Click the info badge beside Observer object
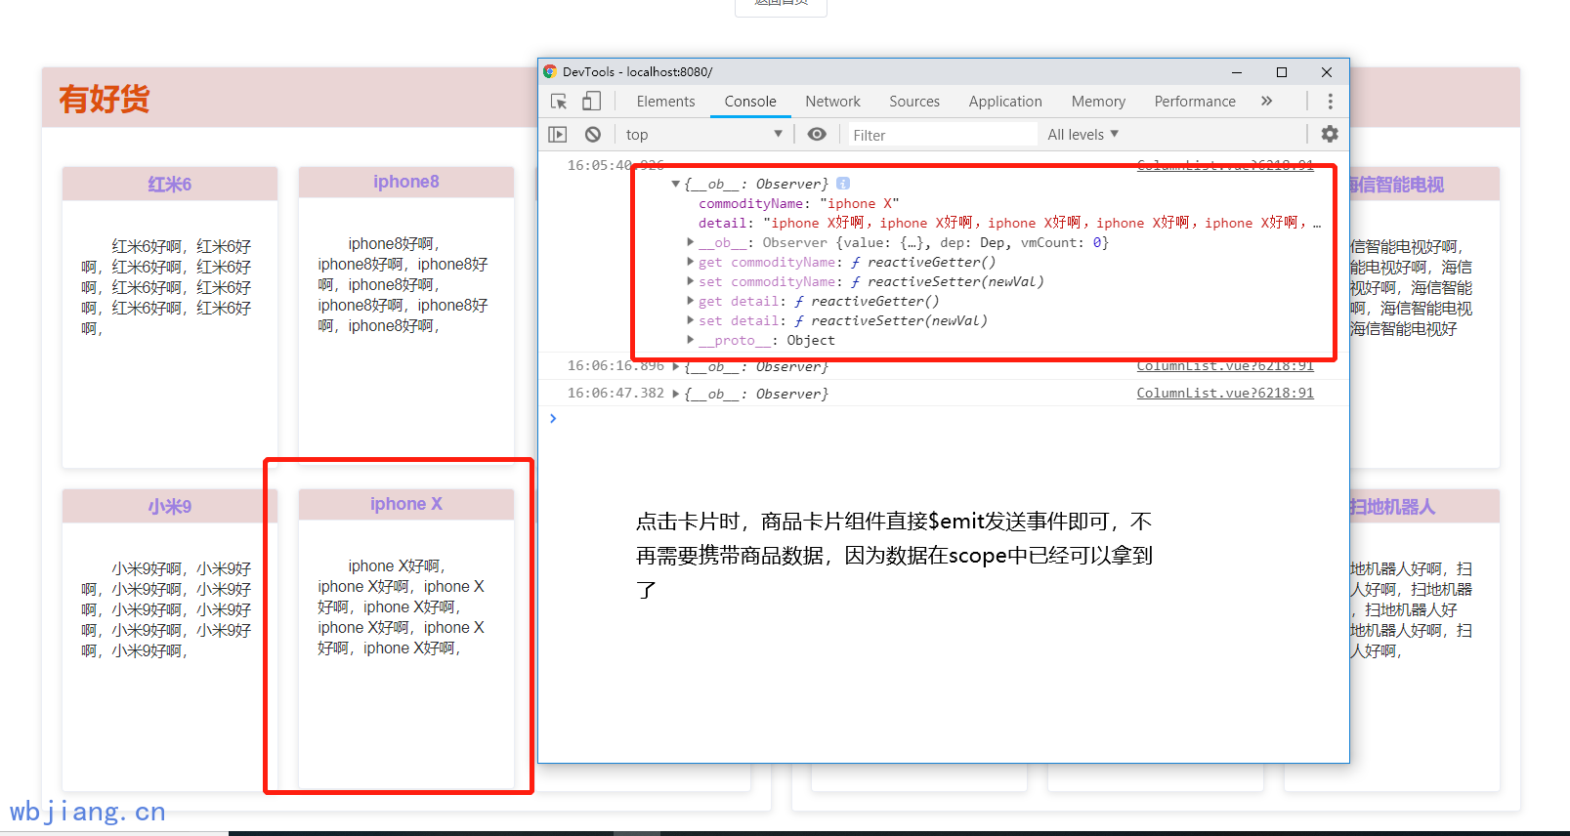 pos(843,184)
